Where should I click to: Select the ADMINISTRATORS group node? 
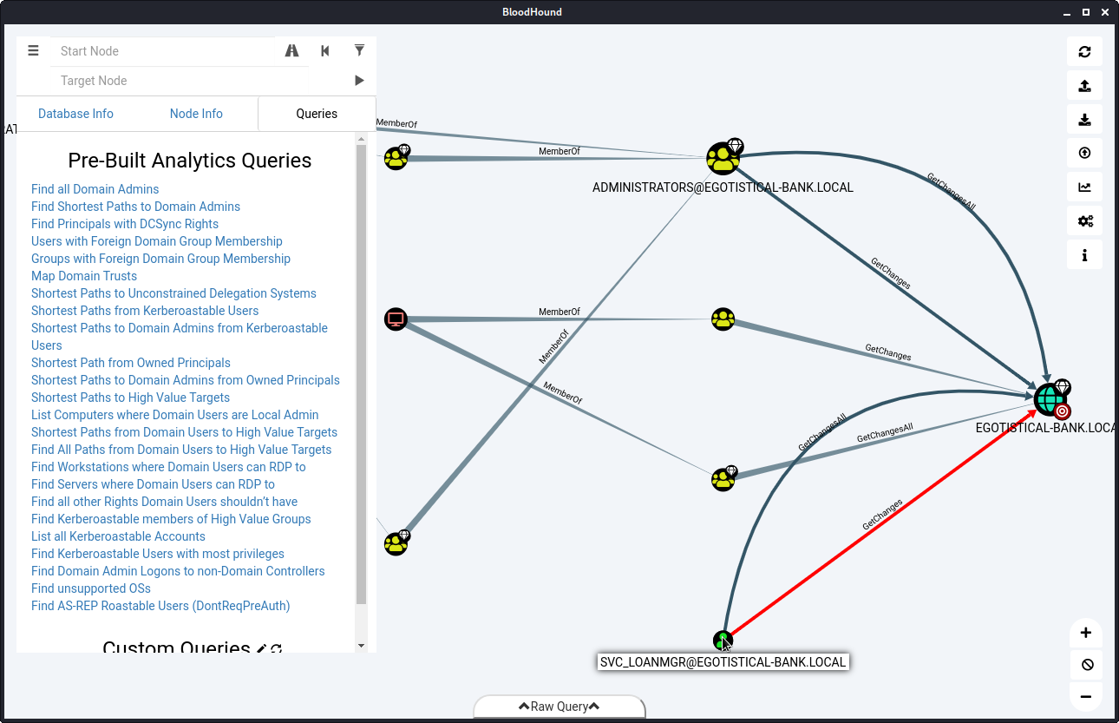click(x=723, y=158)
